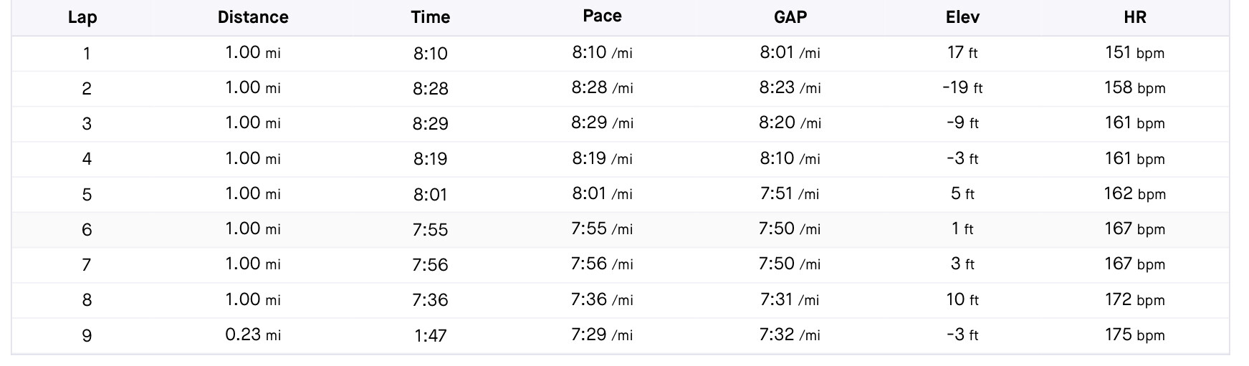Click the 1:47 time cell
The image size is (1249, 366).
point(431,336)
